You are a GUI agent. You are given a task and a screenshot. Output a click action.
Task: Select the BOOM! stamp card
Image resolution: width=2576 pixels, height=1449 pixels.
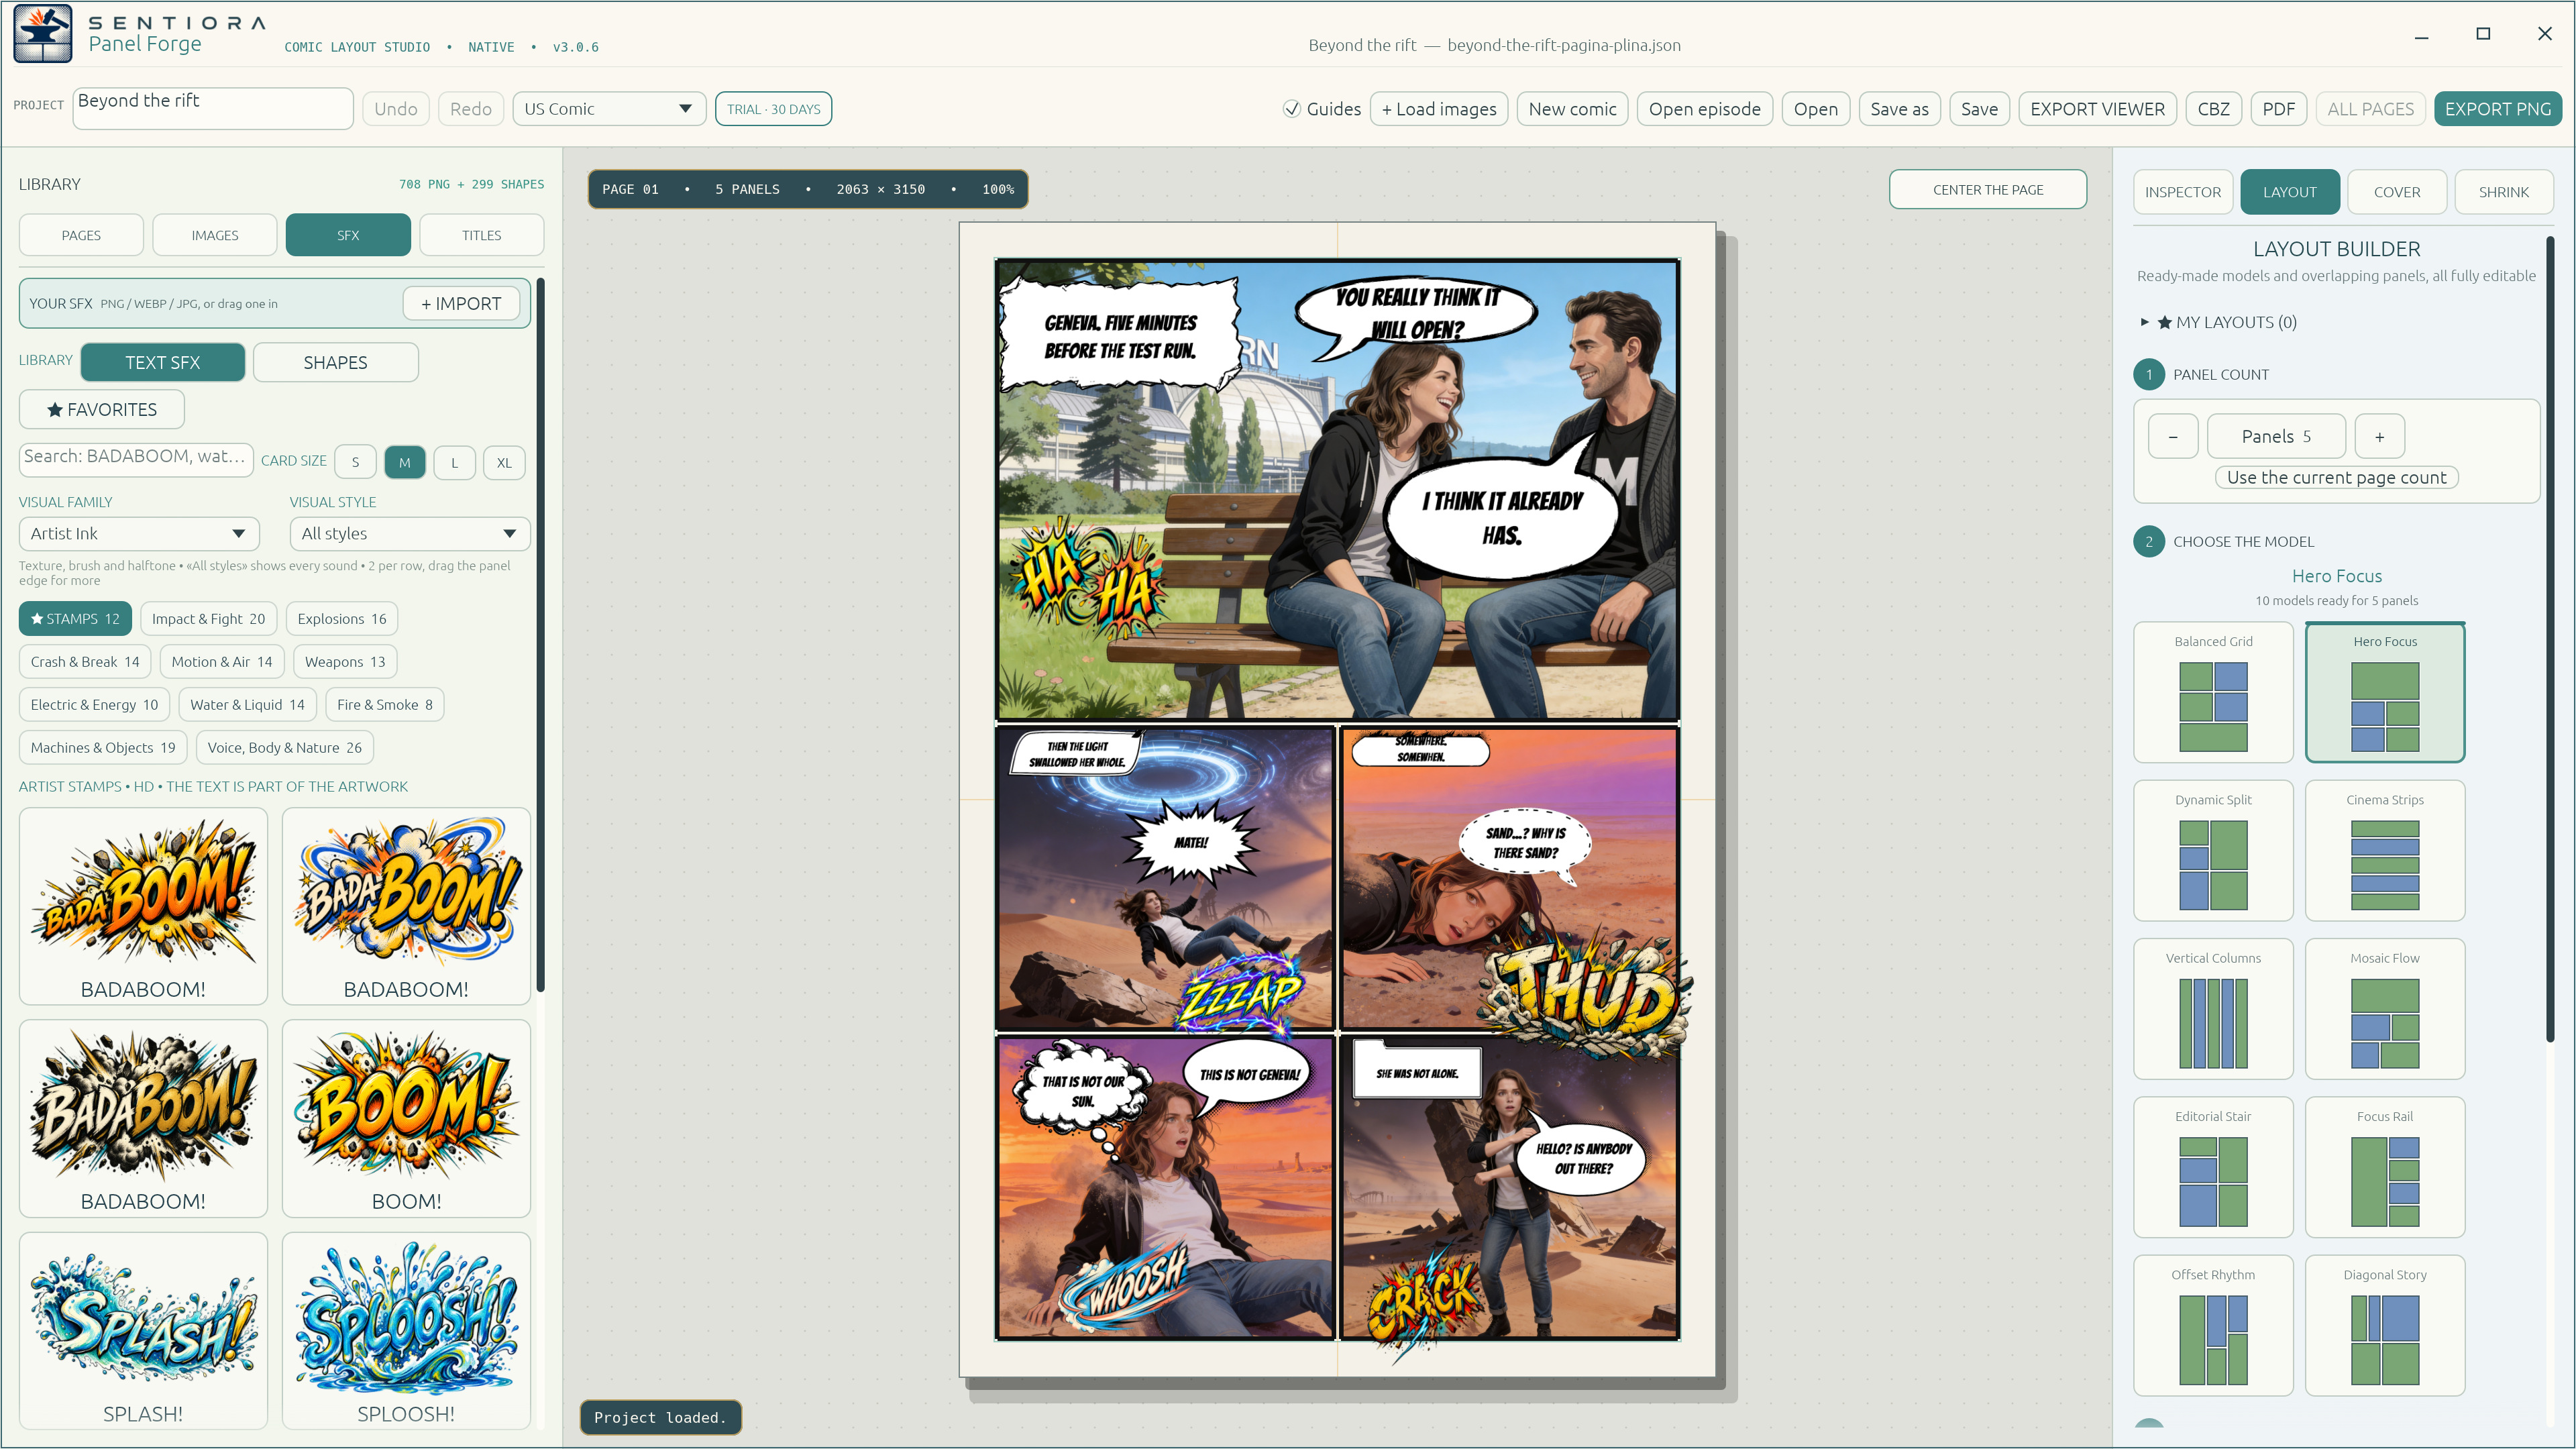coord(406,1118)
